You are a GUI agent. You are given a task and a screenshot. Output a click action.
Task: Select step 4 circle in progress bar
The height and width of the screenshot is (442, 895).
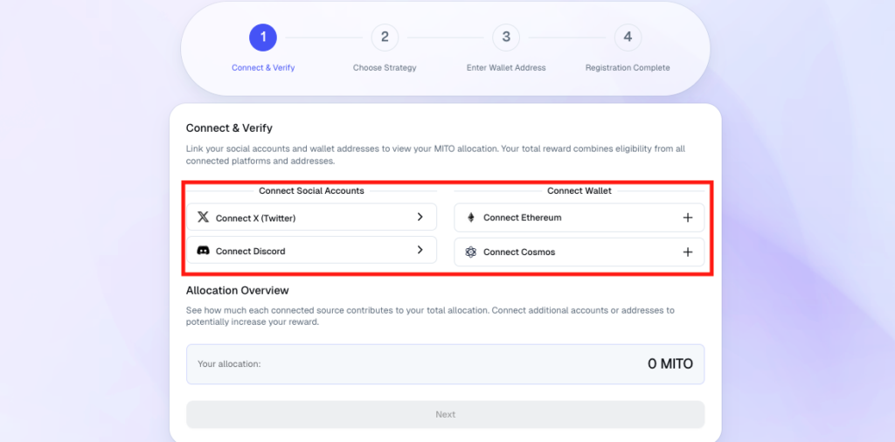tap(628, 38)
